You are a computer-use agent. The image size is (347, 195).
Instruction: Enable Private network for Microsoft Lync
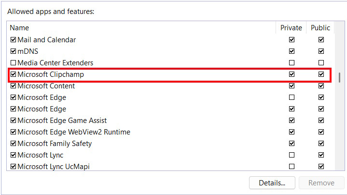[x=291, y=155]
